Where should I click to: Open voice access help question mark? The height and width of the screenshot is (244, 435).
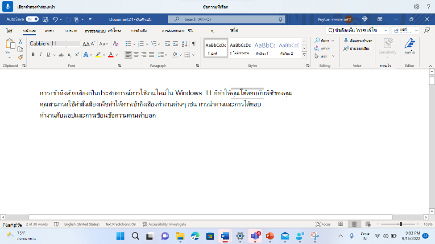[x=429, y=7]
